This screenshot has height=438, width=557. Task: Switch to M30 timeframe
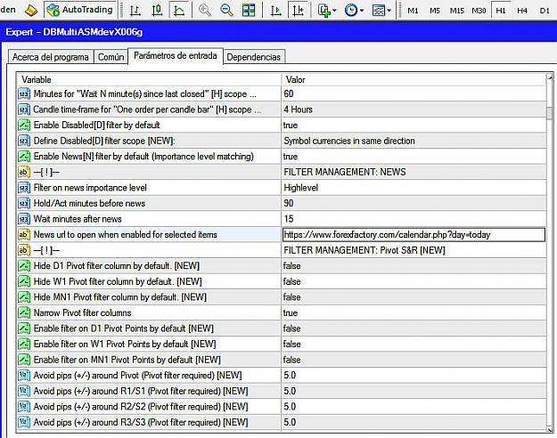pos(479,11)
